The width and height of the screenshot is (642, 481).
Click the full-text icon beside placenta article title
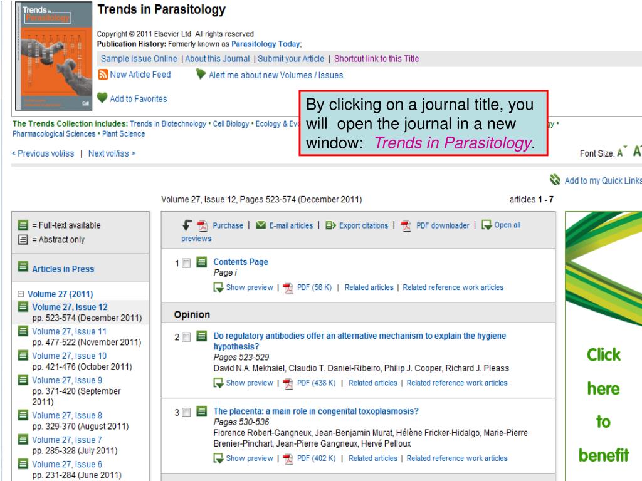pyautogui.click(x=201, y=411)
